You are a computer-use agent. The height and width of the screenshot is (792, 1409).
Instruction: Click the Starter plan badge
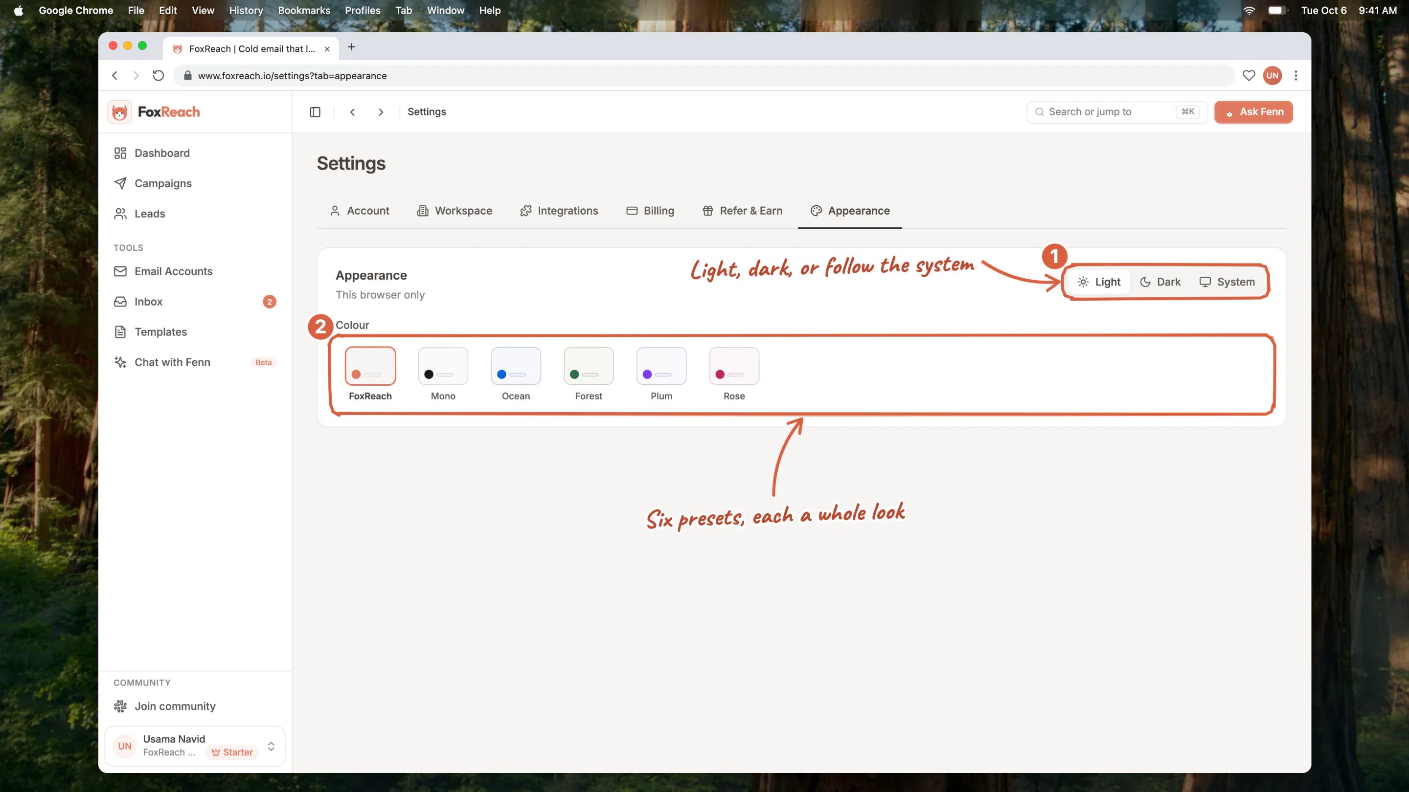[x=232, y=753]
